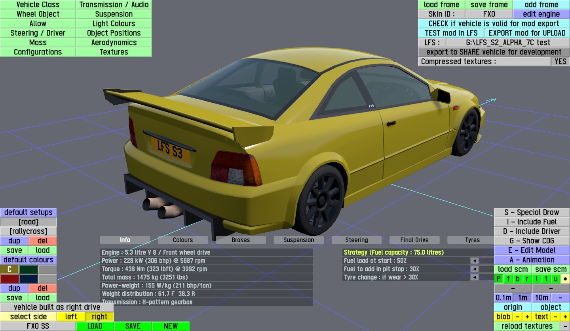This screenshot has height=331, width=570.
Task: Select the dark green colour swatch
Action: pyautogui.click(x=28, y=269)
